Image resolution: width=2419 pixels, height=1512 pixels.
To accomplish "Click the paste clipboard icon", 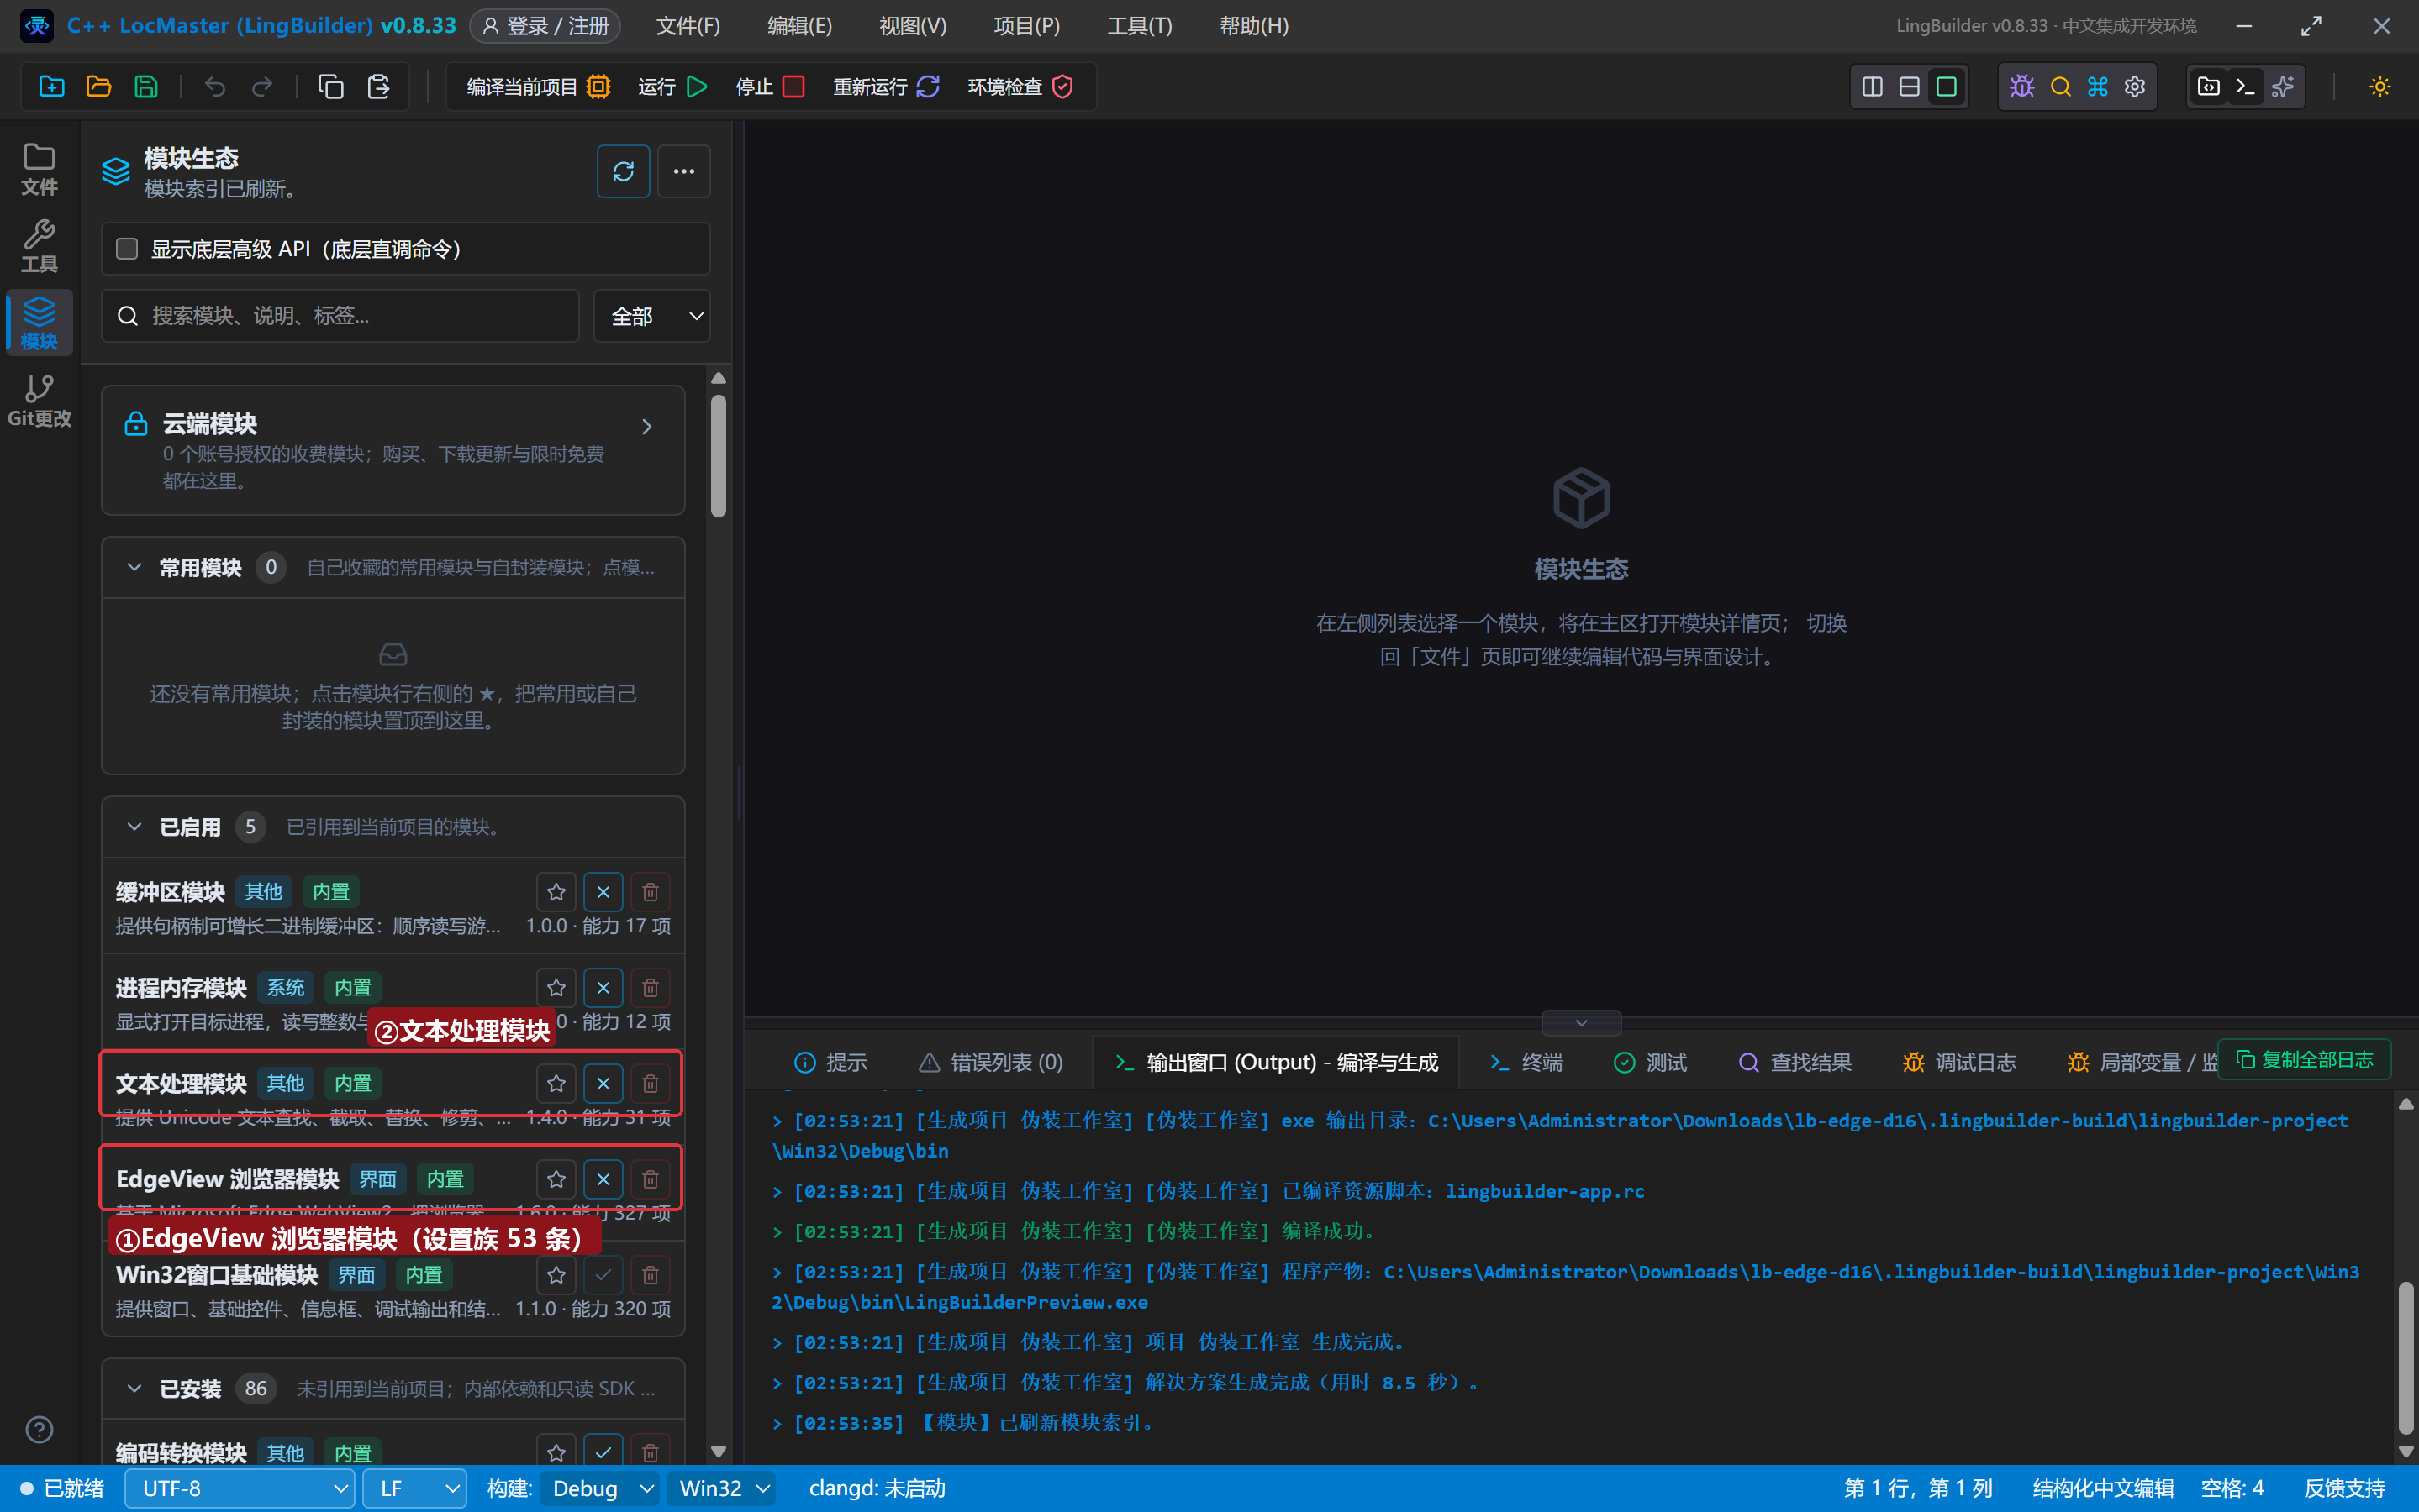I will pyautogui.click(x=378, y=87).
